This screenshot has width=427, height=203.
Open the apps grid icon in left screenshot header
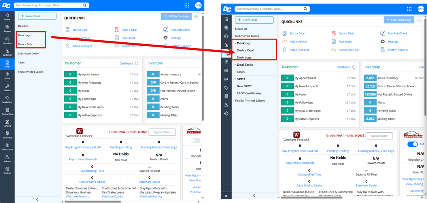(x=187, y=6)
